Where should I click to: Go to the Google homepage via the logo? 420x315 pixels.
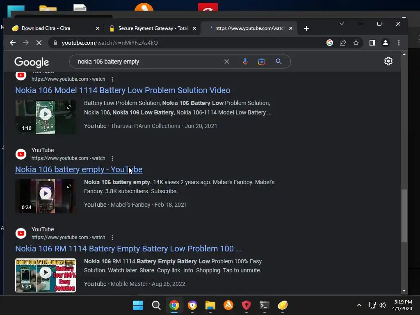click(32, 62)
